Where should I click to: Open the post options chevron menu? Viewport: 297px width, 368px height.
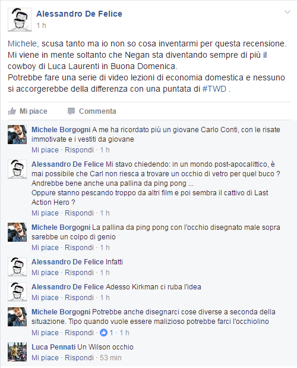click(x=287, y=12)
